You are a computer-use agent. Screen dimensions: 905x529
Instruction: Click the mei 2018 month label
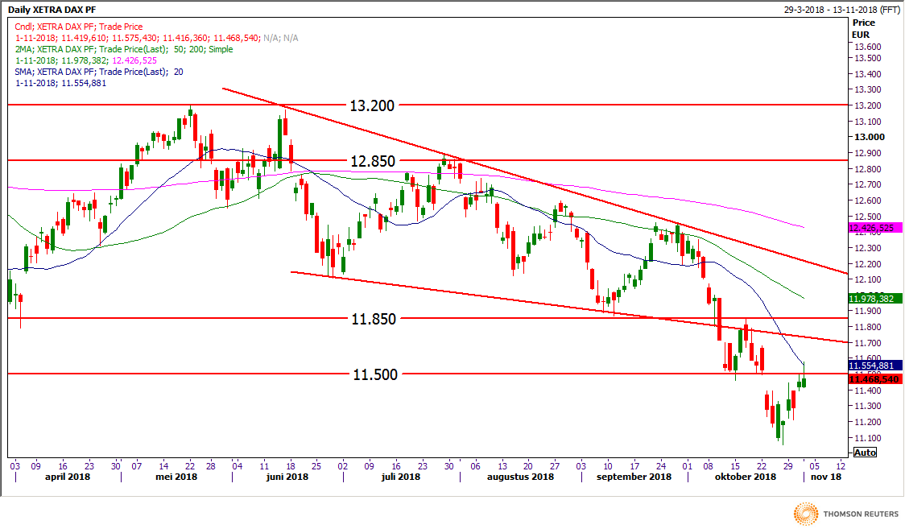(x=176, y=477)
